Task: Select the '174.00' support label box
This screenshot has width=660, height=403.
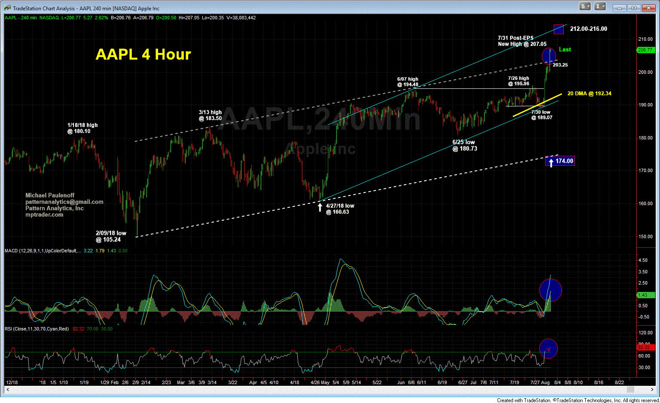Action: click(x=560, y=161)
